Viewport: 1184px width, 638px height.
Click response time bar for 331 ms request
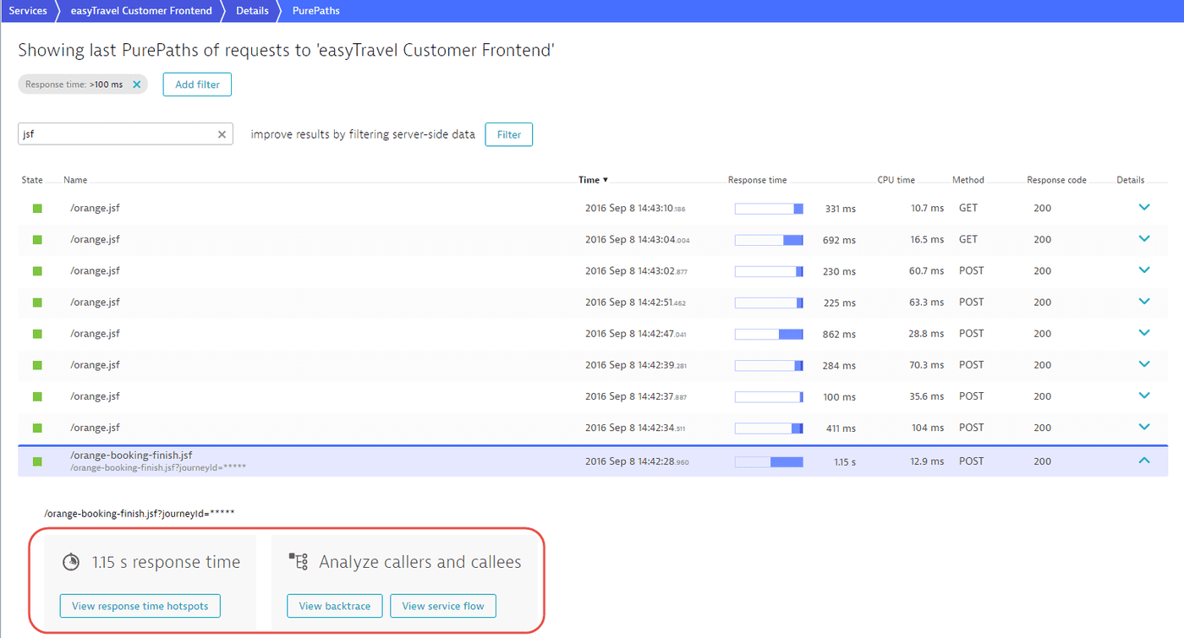tap(769, 209)
